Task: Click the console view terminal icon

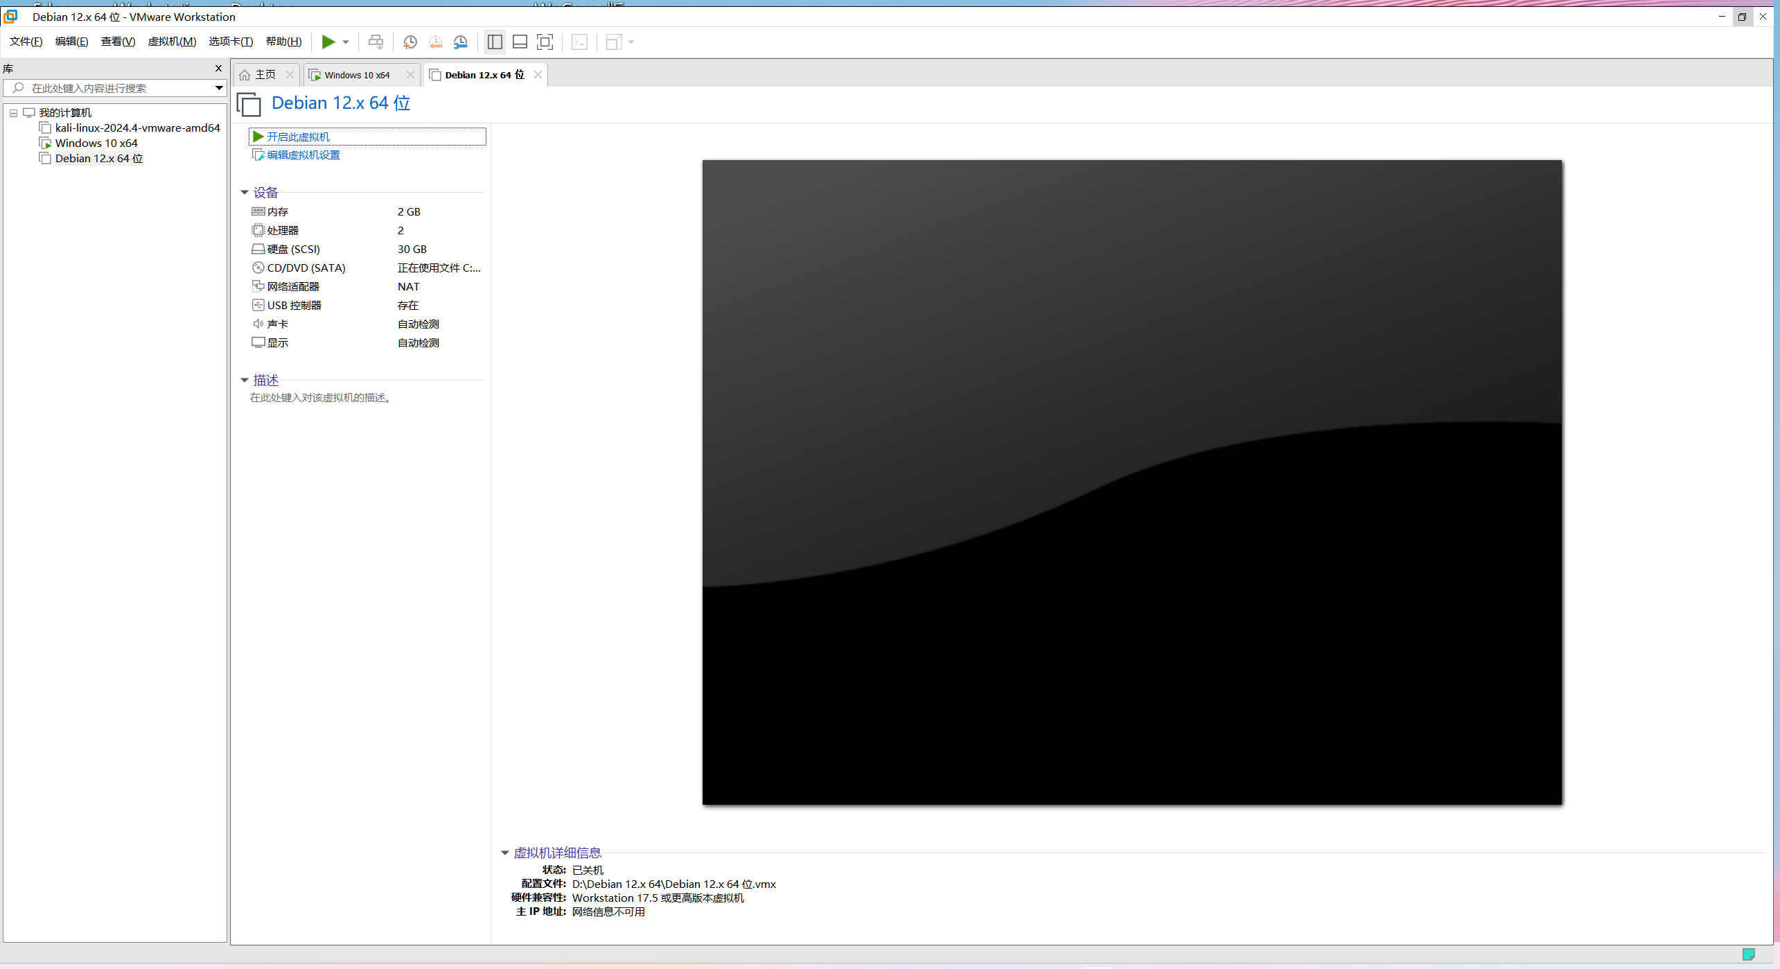Action: pyautogui.click(x=579, y=42)
